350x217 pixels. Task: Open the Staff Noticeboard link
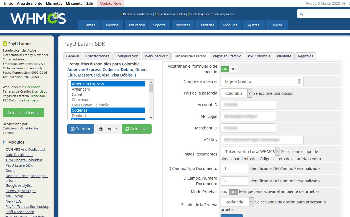tap(20, 212)
